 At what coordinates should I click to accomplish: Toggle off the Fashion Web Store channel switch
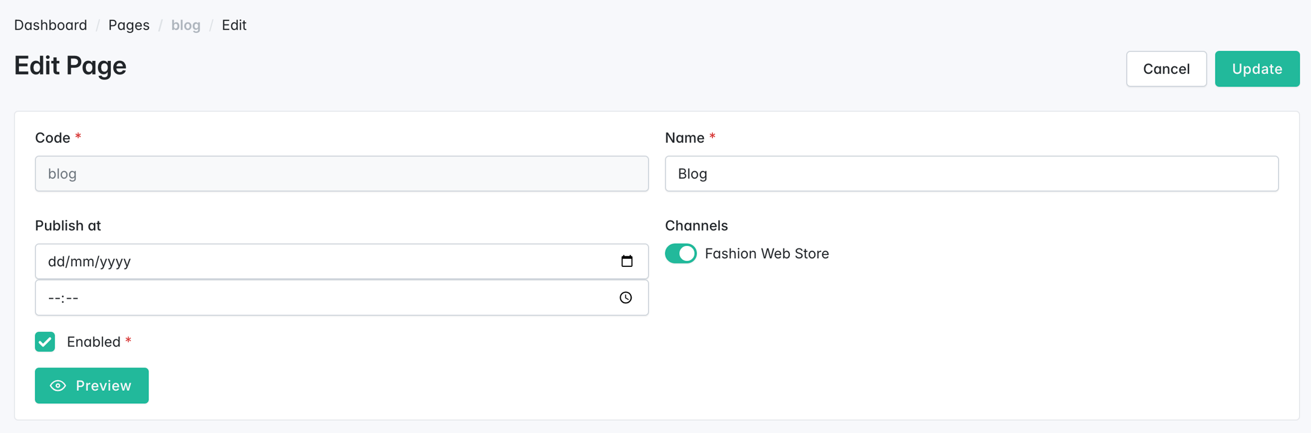click(681, 253)
